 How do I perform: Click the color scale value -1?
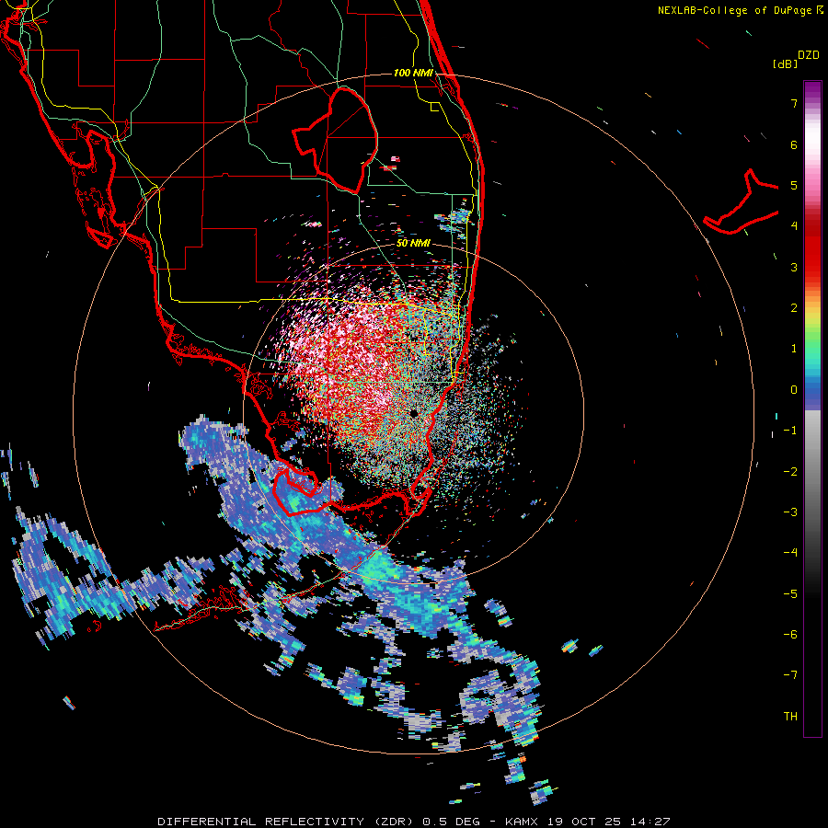[790, 431]
